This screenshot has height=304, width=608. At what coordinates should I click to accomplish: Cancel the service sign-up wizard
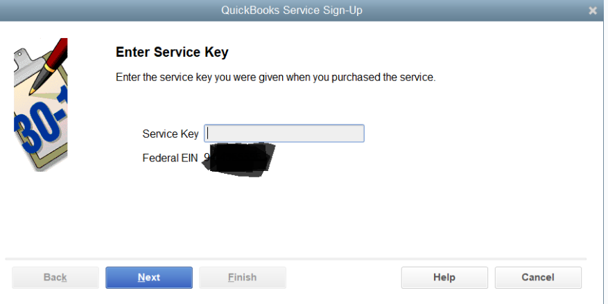tap(538, 278)
